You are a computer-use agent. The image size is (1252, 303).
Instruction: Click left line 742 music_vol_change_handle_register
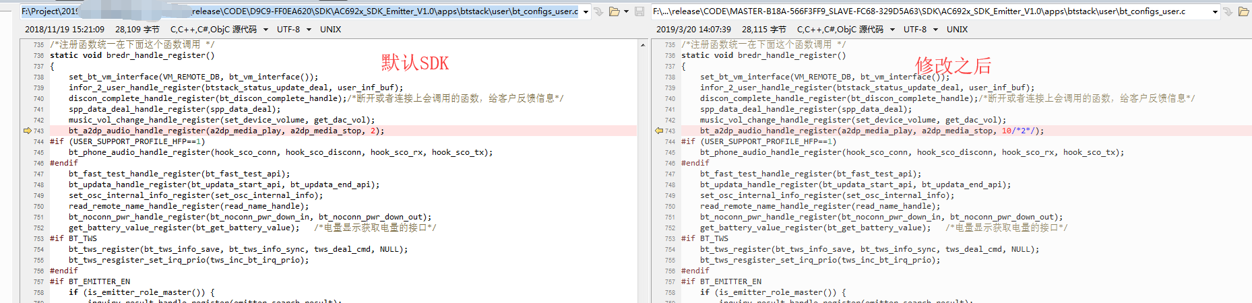pos(222,120)
